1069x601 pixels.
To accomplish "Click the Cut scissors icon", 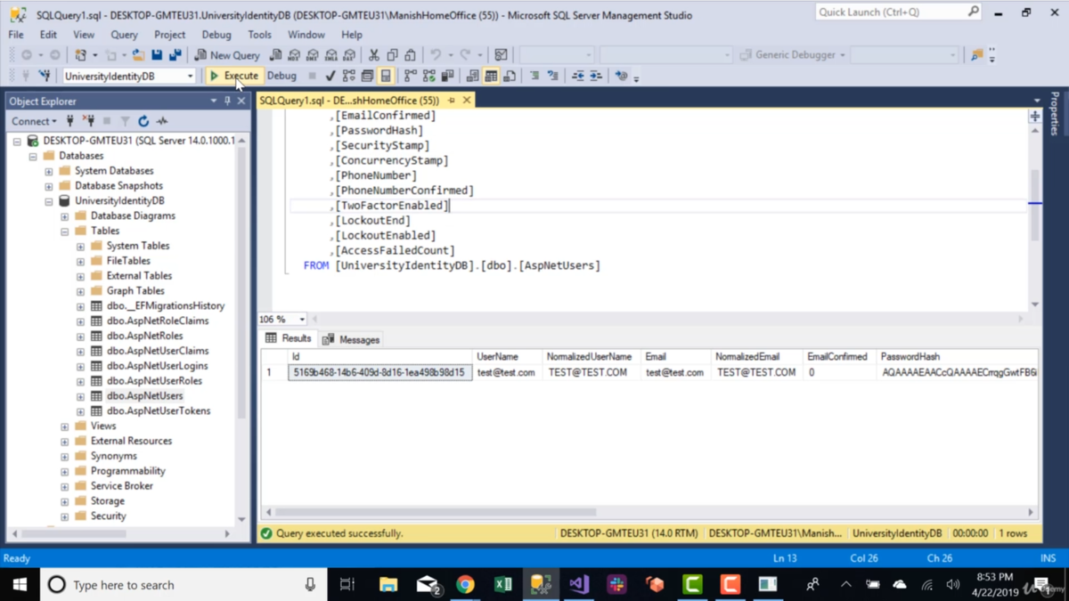I will (x=374, y=55).
